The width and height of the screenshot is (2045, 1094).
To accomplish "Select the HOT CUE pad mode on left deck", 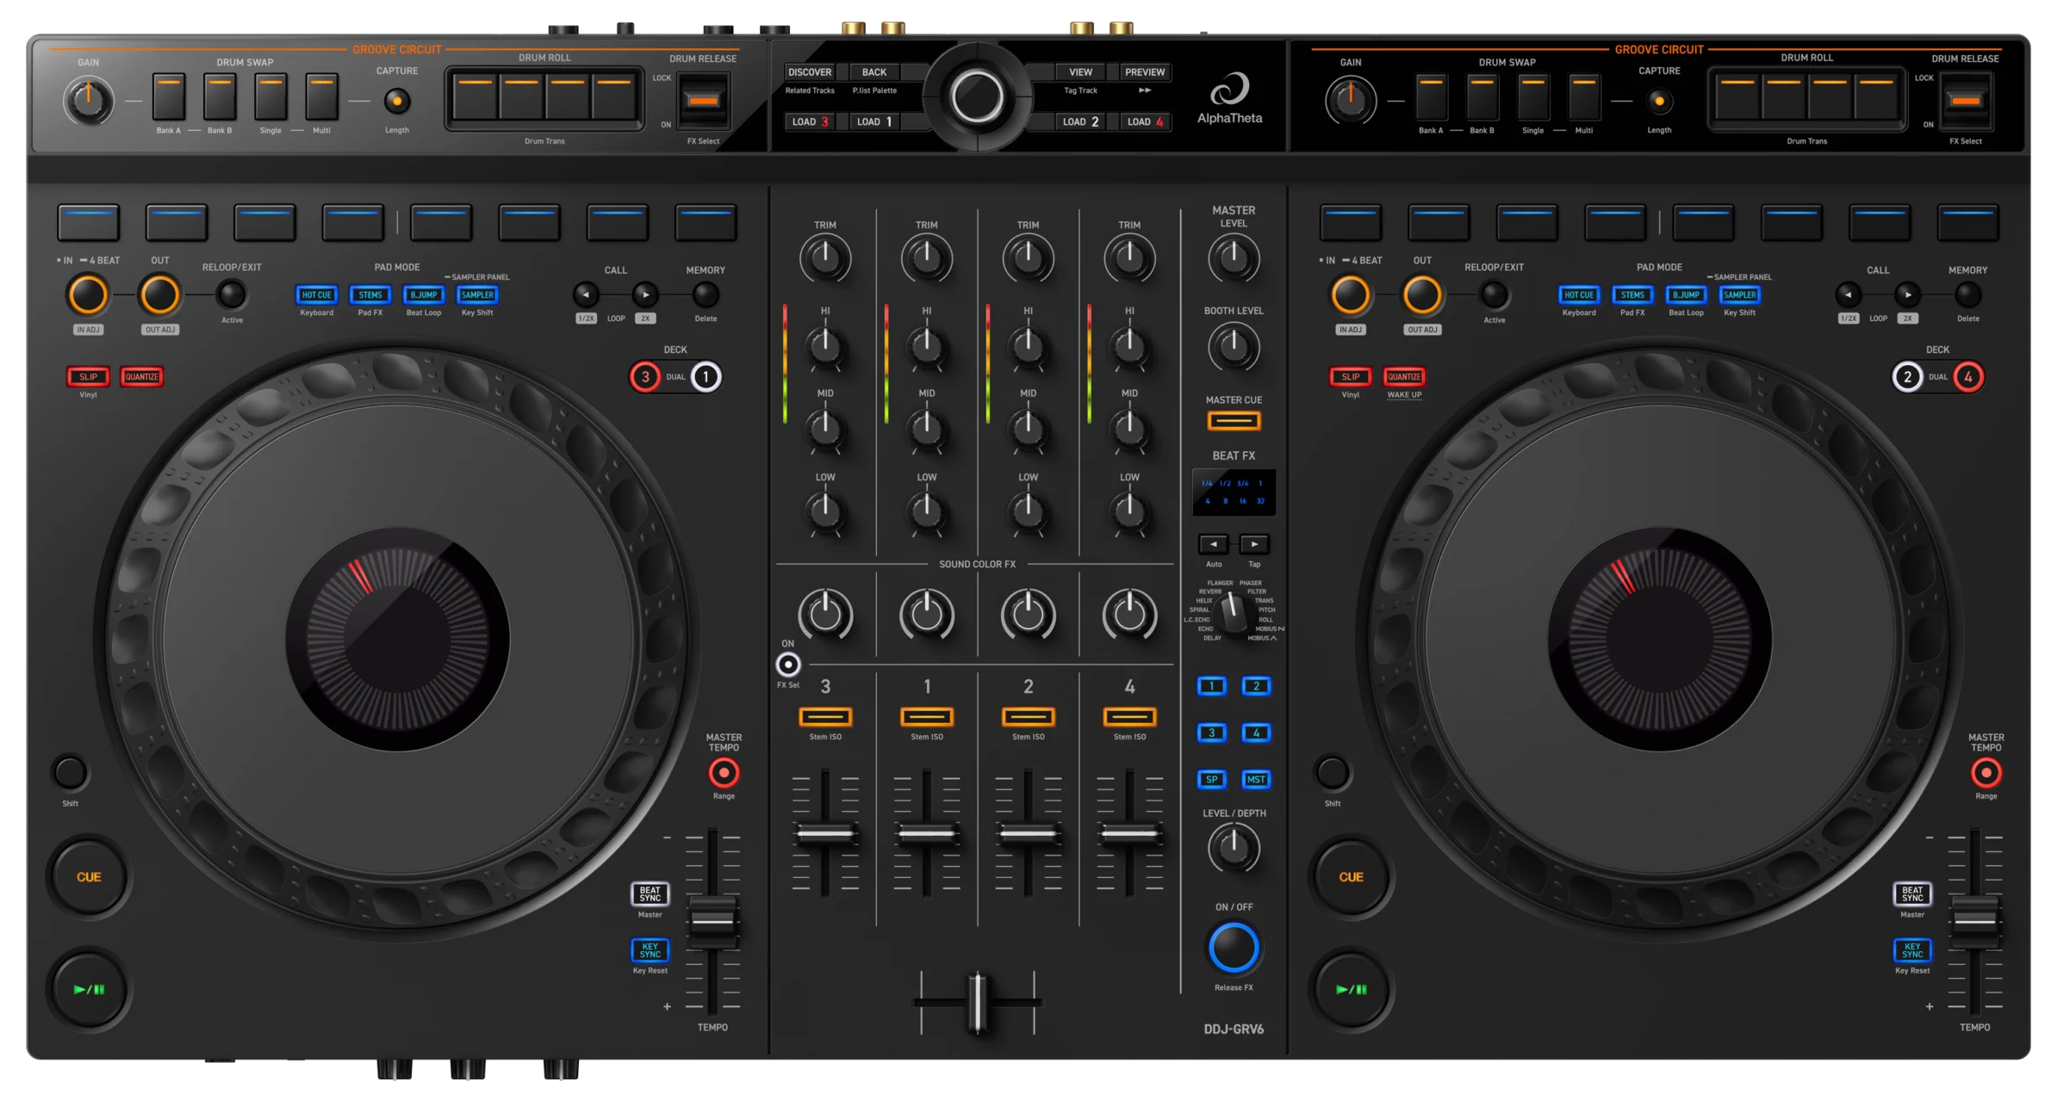I will click(316, 295).
